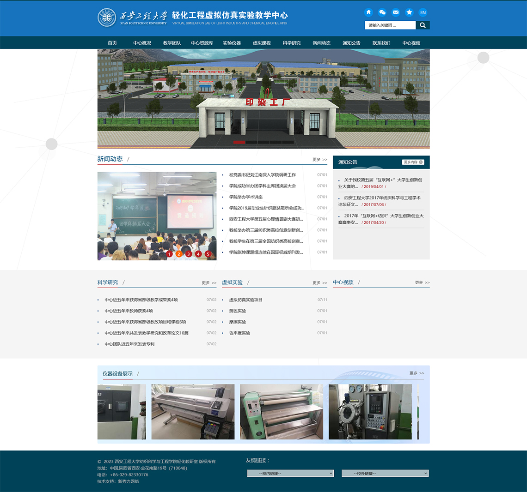Expand the 校外链接 dropdown
527x492 pixels.
click(385, 473)
